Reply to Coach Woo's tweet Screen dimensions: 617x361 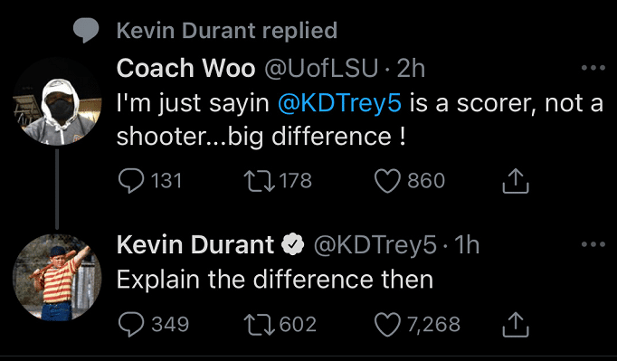pos(131,181)
